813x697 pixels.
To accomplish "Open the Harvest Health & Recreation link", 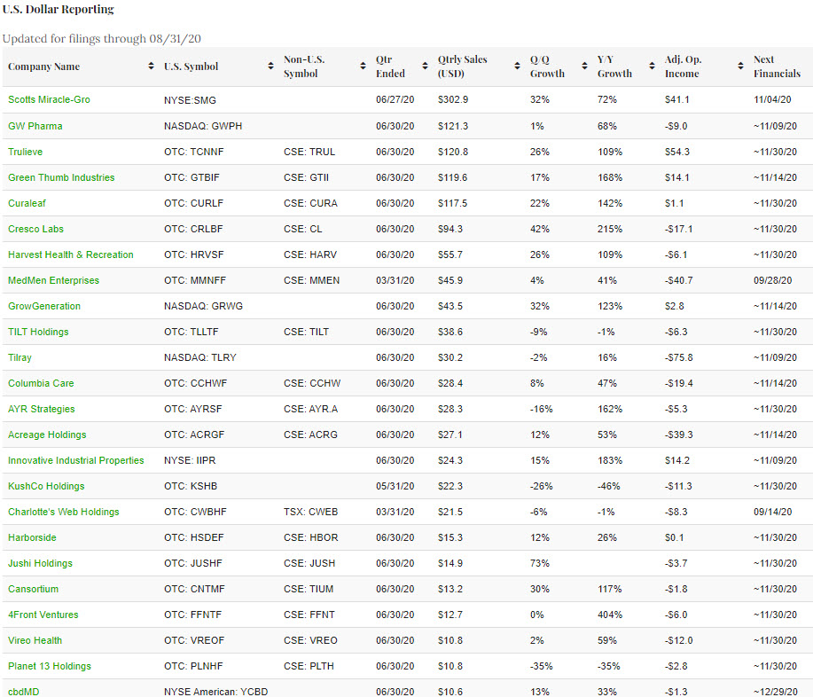I will (71, 255).
